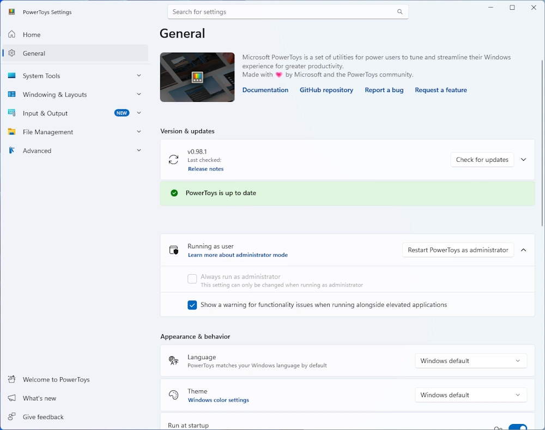The height and width of the screenshot is (430, 545).
Task: Click the System Tools sidebar icon
Action: 12,76
